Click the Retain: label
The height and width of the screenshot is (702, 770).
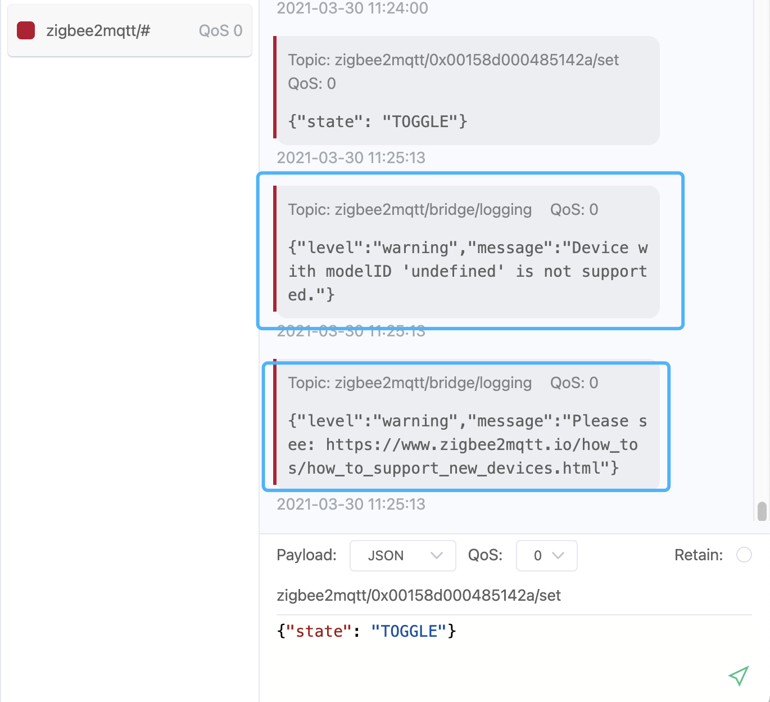pyautogui.click(x=699, y=555)
